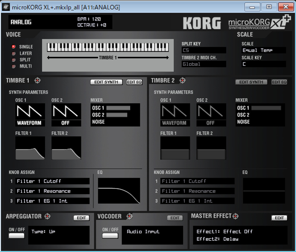Click NOISE label in Timbre 1 mixer

(98, 122)
